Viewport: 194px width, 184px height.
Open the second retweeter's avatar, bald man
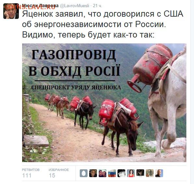(x=93, y=173)
